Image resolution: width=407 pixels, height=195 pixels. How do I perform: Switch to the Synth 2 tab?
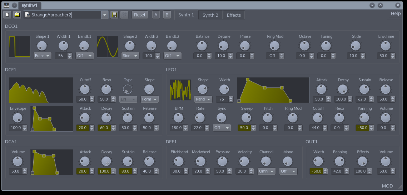coord(210,15)
